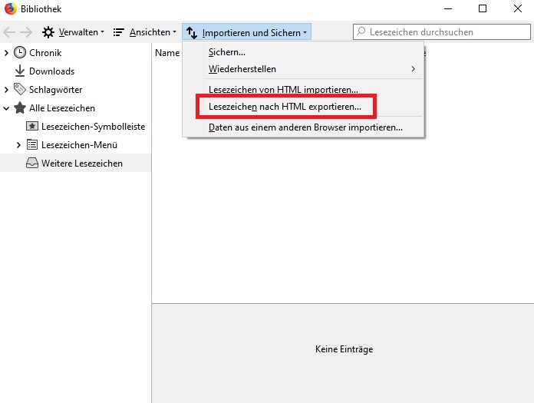Click the Lesezeichen-Menü list icon
The height and width of the screenshot is (403, 534).
(32, 145)
